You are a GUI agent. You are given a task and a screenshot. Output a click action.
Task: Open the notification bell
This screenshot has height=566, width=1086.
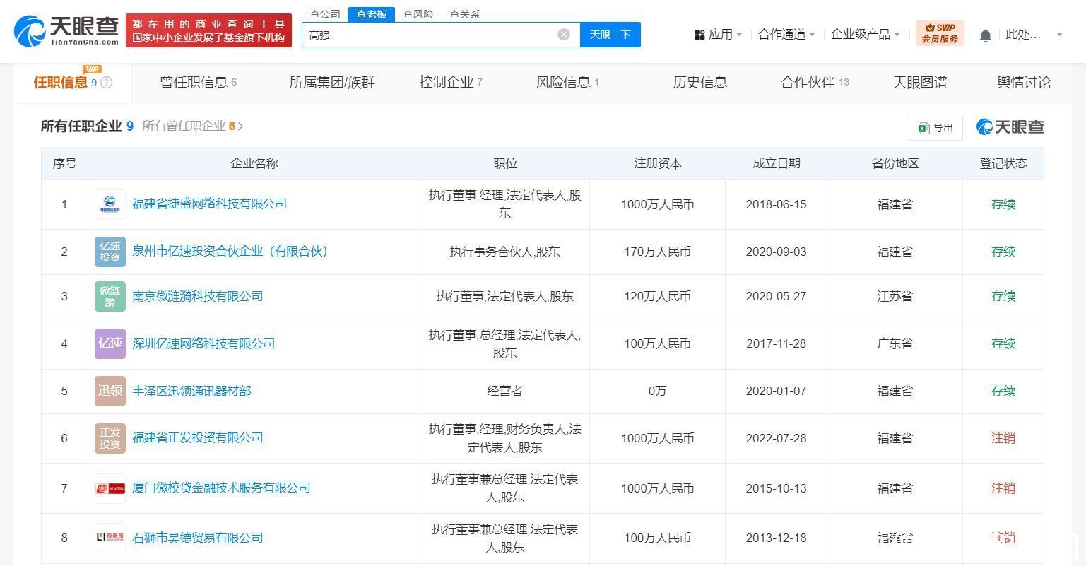pyautogui.click(x=985, y=35)
